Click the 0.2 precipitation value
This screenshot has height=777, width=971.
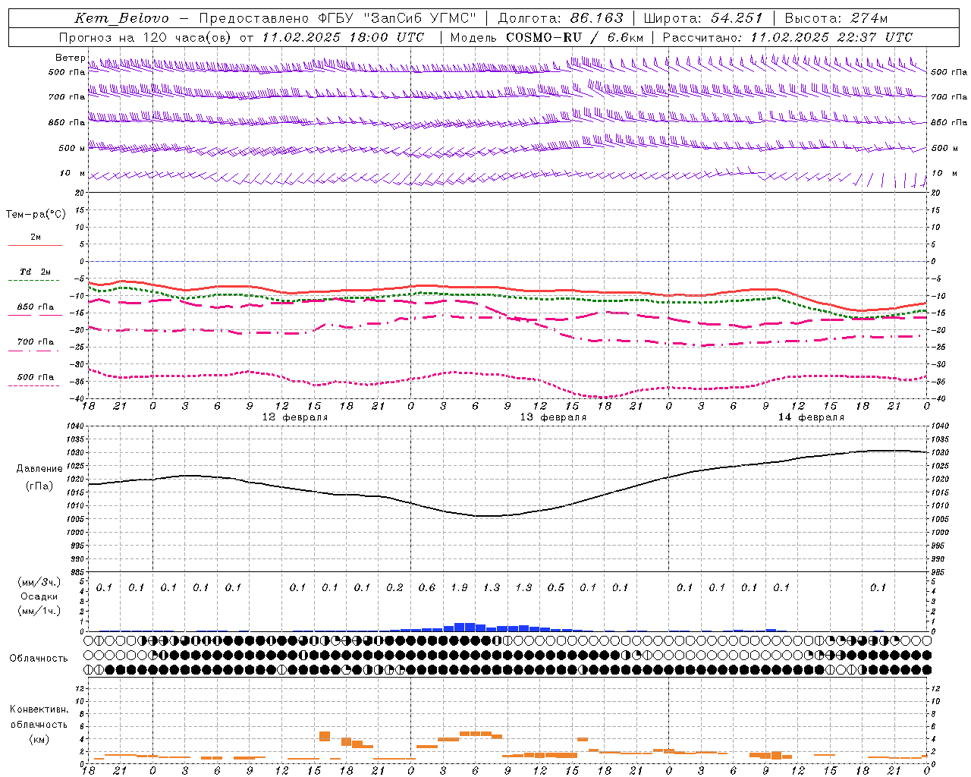click(394, 588)
